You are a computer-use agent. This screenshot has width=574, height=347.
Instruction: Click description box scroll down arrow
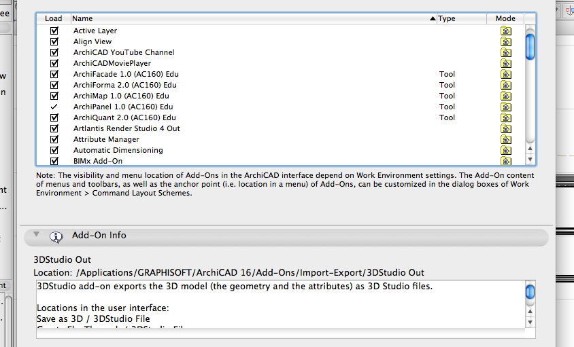[530, 323]
